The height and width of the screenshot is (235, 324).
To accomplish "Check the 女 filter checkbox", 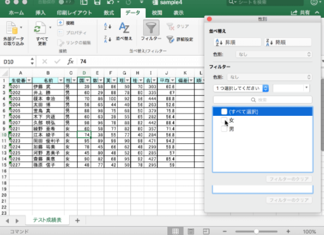I will point(224,120).
